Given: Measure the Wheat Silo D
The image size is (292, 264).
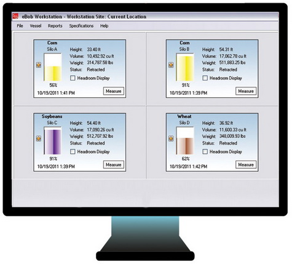Looking at the screenshot, I should tap(246, 165).
